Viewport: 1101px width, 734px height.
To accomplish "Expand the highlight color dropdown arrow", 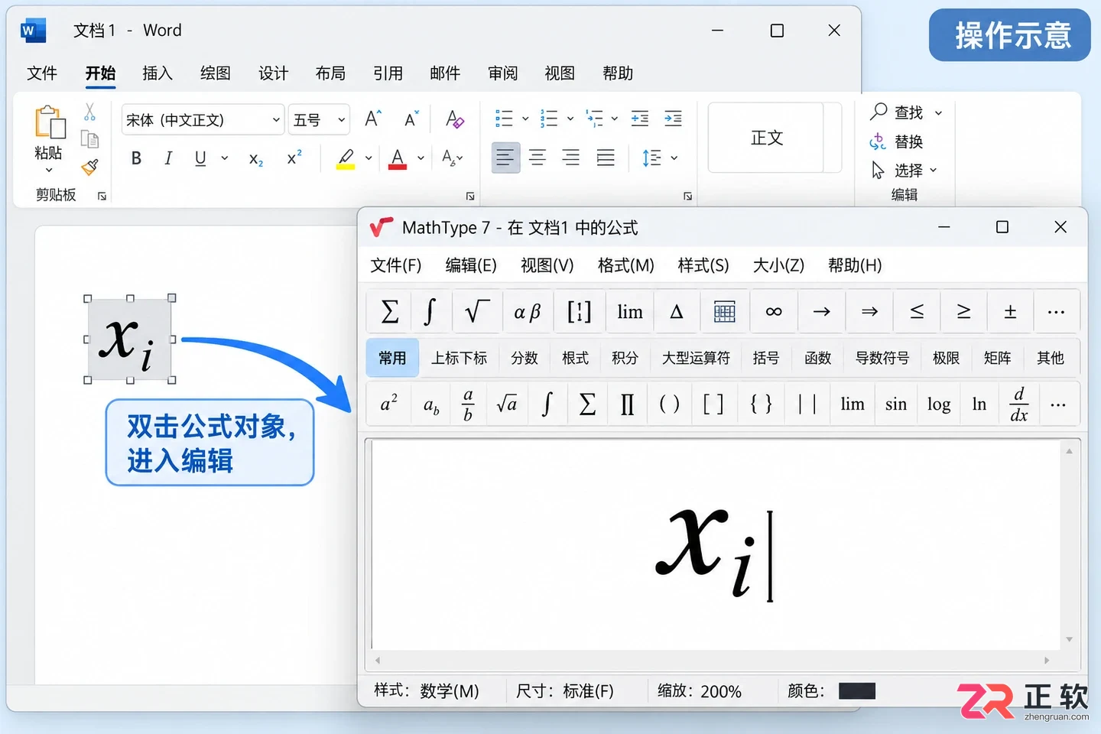I will pos(369,158).
